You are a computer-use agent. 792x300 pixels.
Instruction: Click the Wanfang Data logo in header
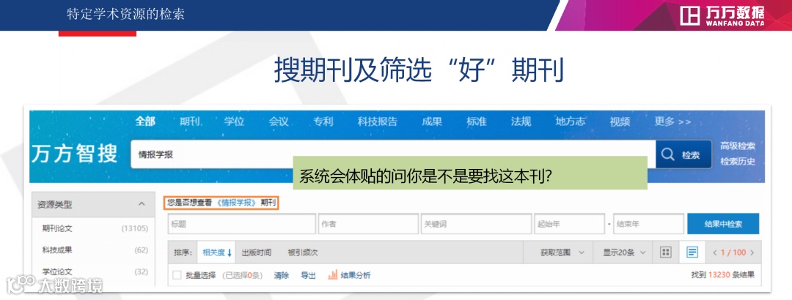tap(722, 15)
